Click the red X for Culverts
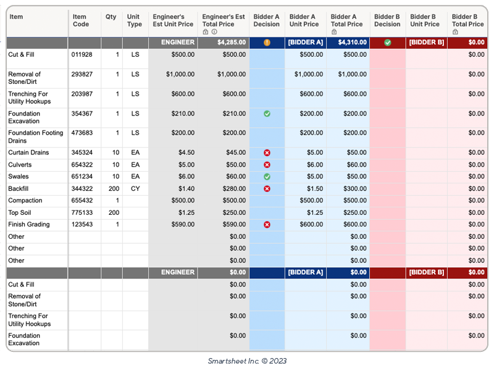Viewport: 494px width, 371px height. click(267, 165)
